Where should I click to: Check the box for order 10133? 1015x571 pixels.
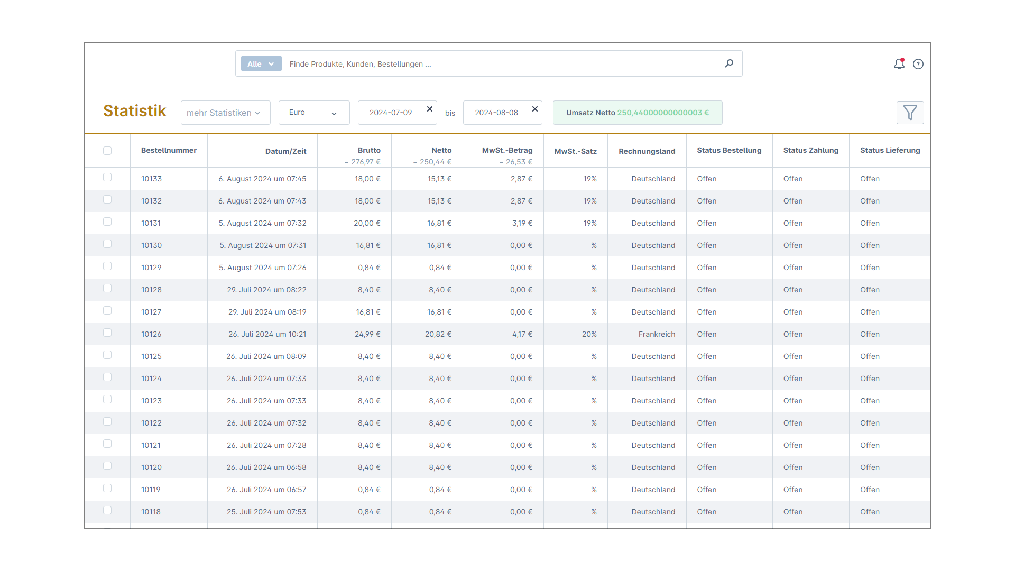107,177
